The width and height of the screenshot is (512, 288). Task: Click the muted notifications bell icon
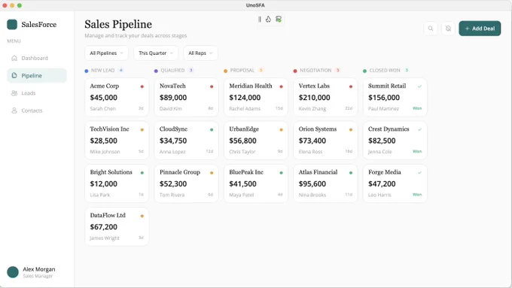point(448,29)
